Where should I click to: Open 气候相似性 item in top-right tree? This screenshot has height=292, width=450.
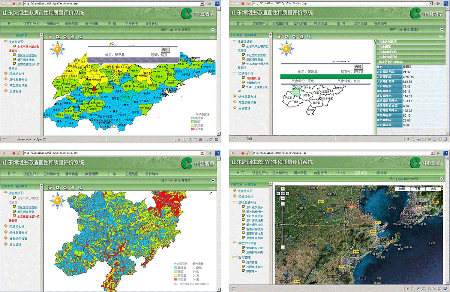tap(253, 78)
